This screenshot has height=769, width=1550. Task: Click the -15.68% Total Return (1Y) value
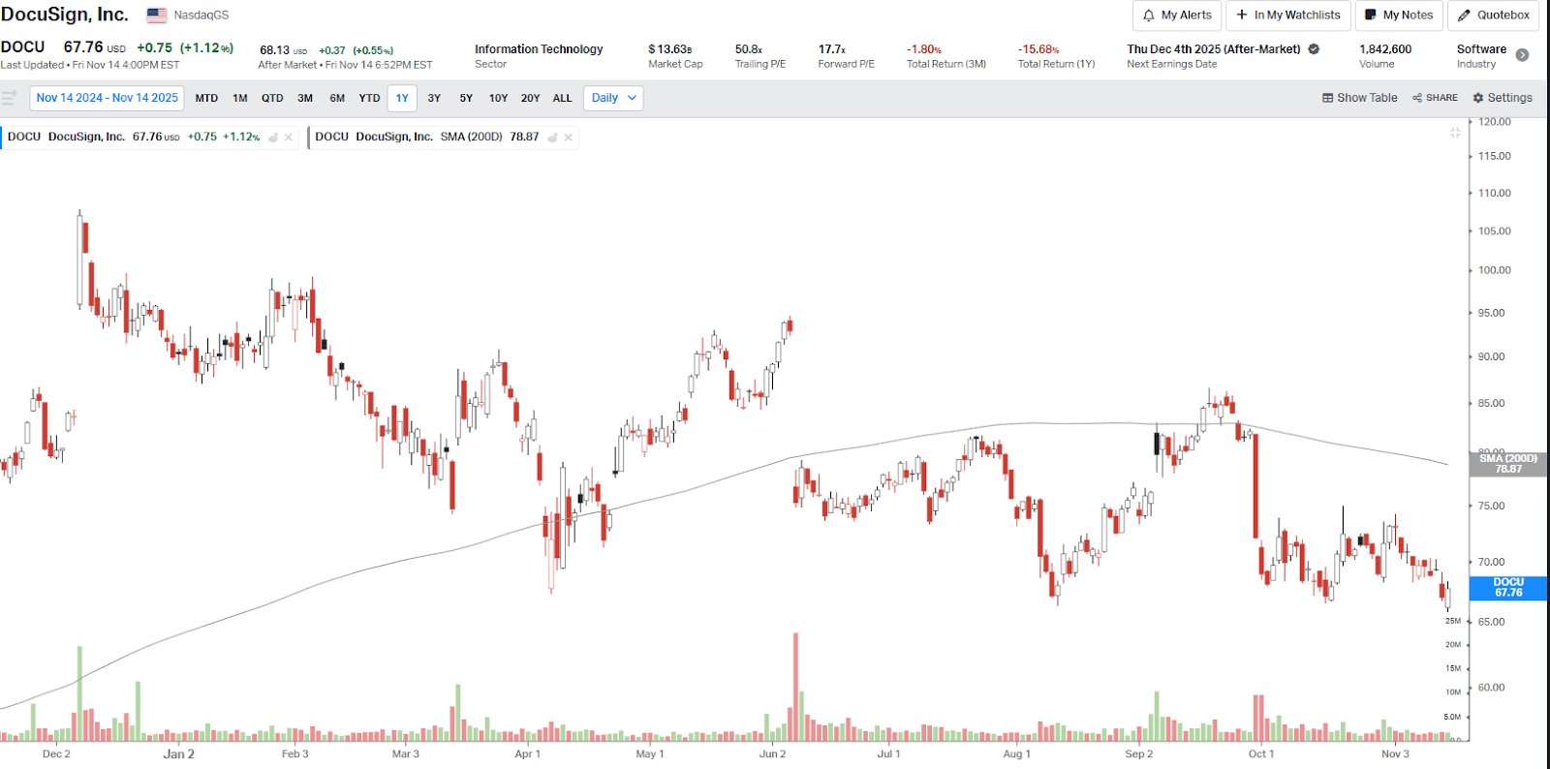pyautogui.click(x=1038, y=49)
